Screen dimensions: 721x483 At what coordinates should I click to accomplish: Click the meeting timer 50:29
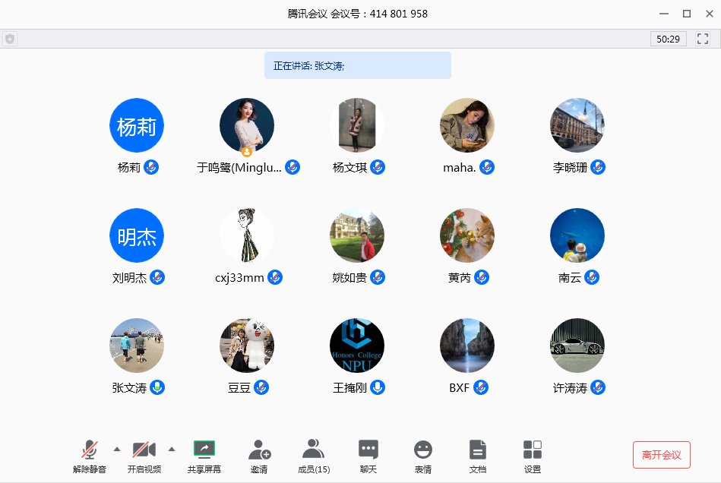[x=669, y=39]
